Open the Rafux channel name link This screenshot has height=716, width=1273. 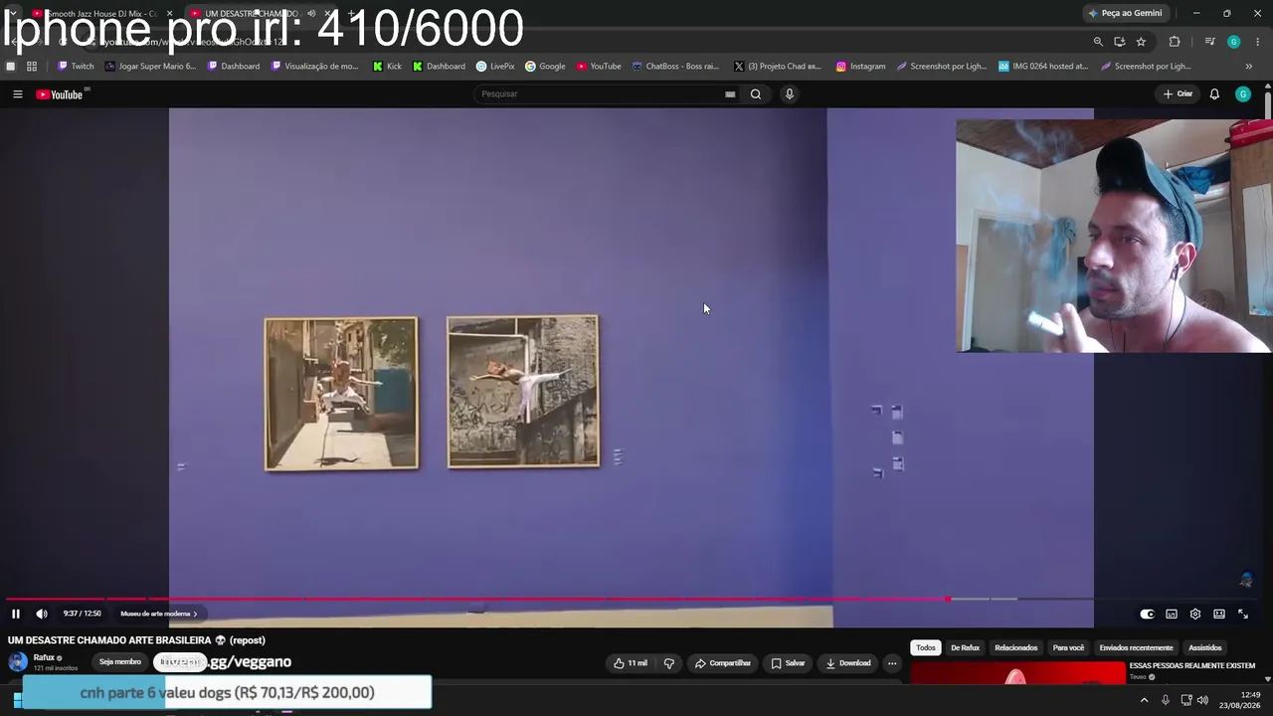click(44, 657)
